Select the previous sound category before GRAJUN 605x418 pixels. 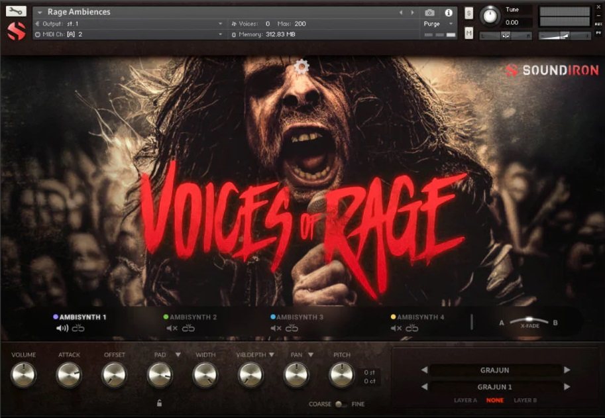(x=424, y=370)
